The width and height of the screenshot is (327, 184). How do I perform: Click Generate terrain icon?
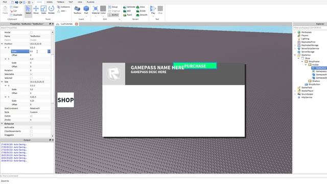(125, 7)
